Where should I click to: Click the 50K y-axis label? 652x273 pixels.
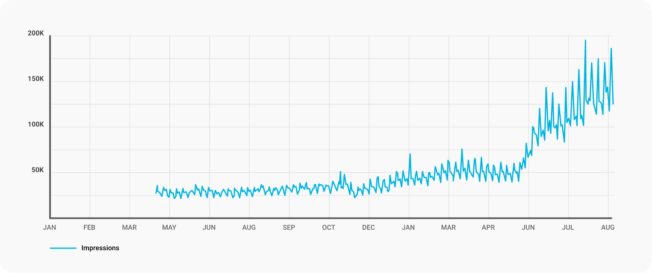(38, 170)
